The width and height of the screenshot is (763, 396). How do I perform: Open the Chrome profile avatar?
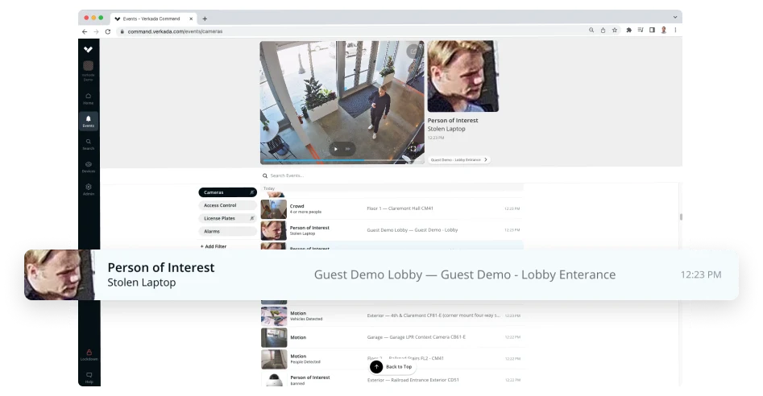tap(664, 30)
